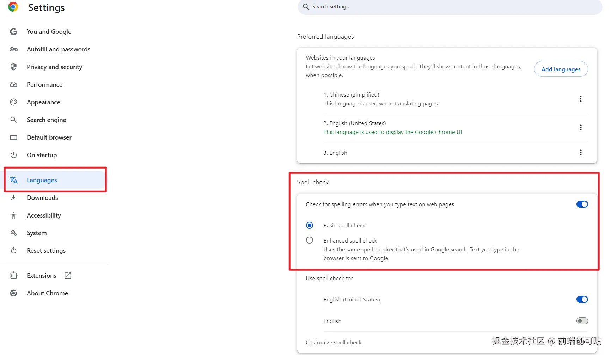Viewport: 611px width, 355px height.
Task: Click the Preferred languages heading
Action: click(x=325, y=37)
